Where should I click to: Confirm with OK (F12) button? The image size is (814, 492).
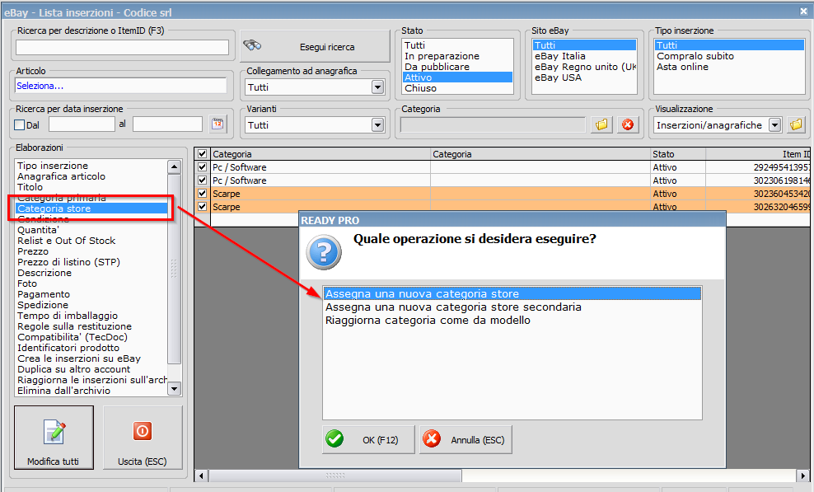click(x=368, y=439)
